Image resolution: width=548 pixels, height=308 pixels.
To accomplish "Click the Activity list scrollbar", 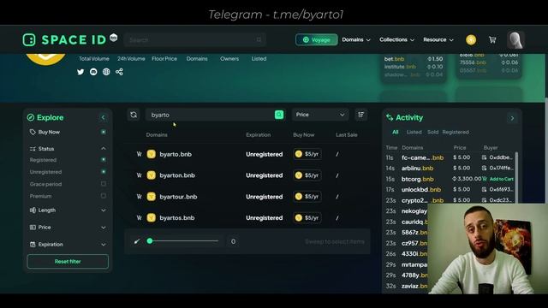I will pyautogui.click(x=516, y=177).
